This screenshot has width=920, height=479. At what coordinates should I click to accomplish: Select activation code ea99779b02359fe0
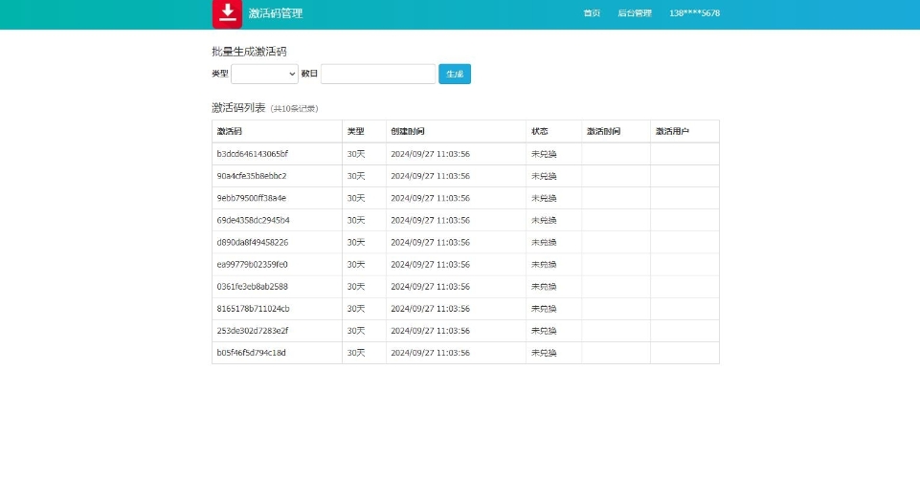click(x=252, y=264)
